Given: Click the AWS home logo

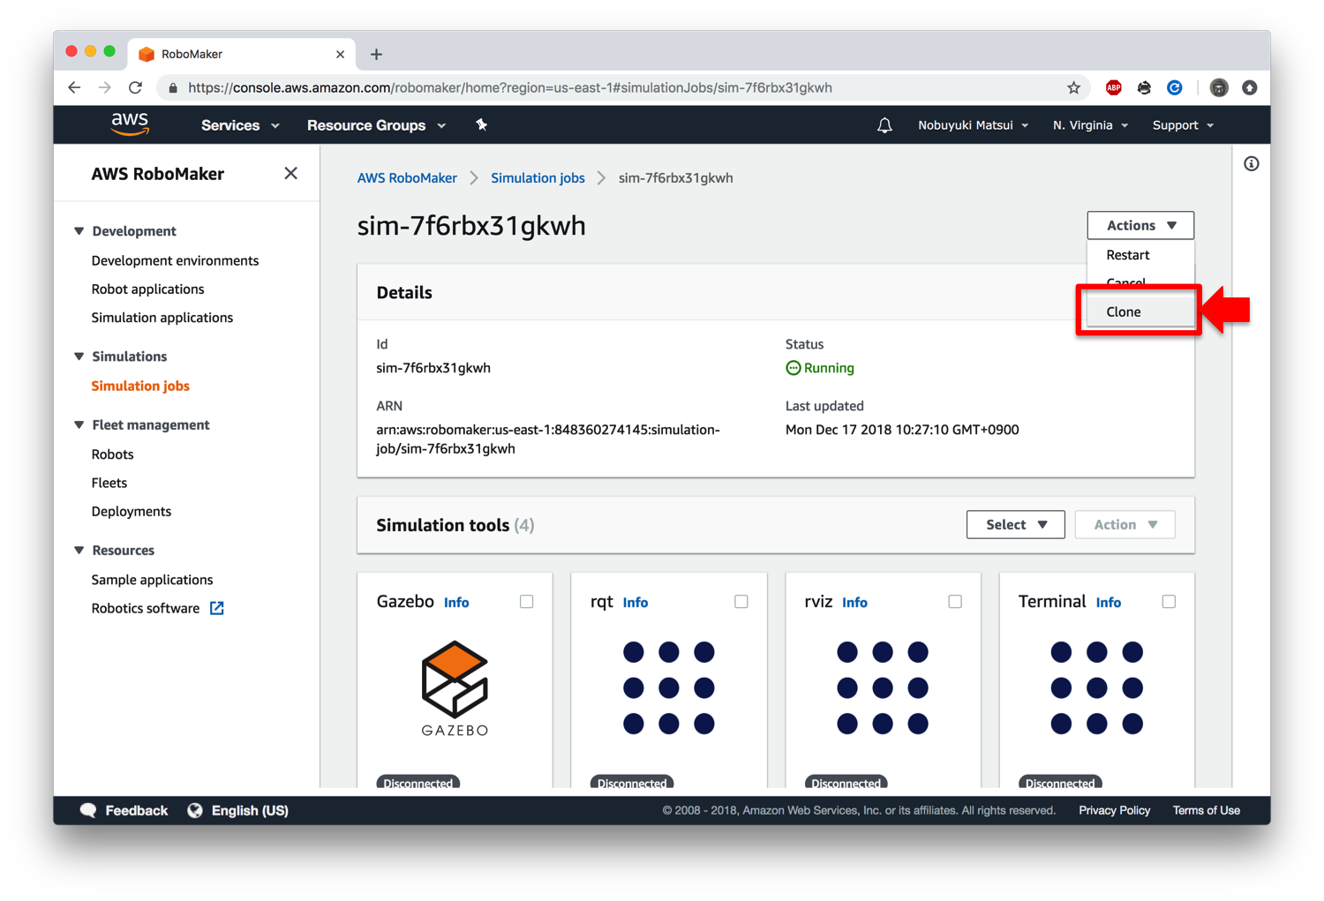Looking at the screenshot, I should 129,124.
